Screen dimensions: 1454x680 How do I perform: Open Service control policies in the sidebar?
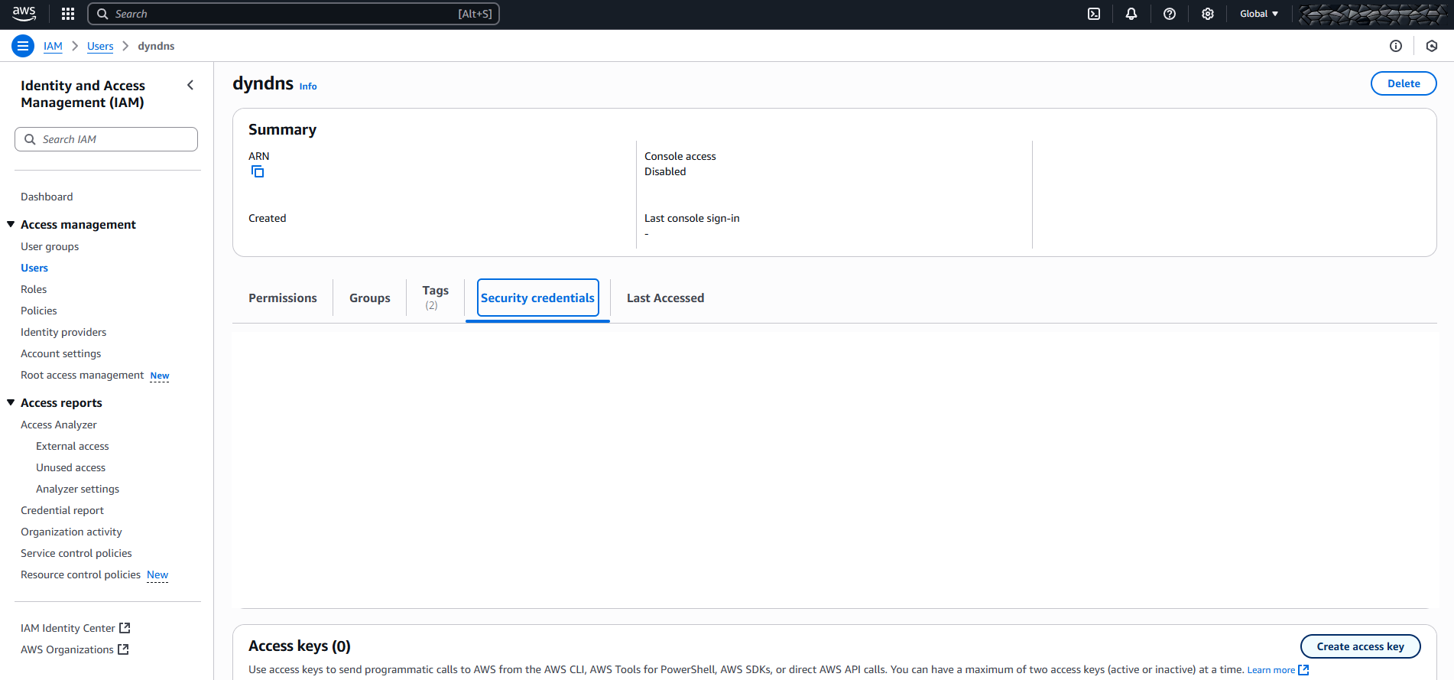(x=76, y=553)
